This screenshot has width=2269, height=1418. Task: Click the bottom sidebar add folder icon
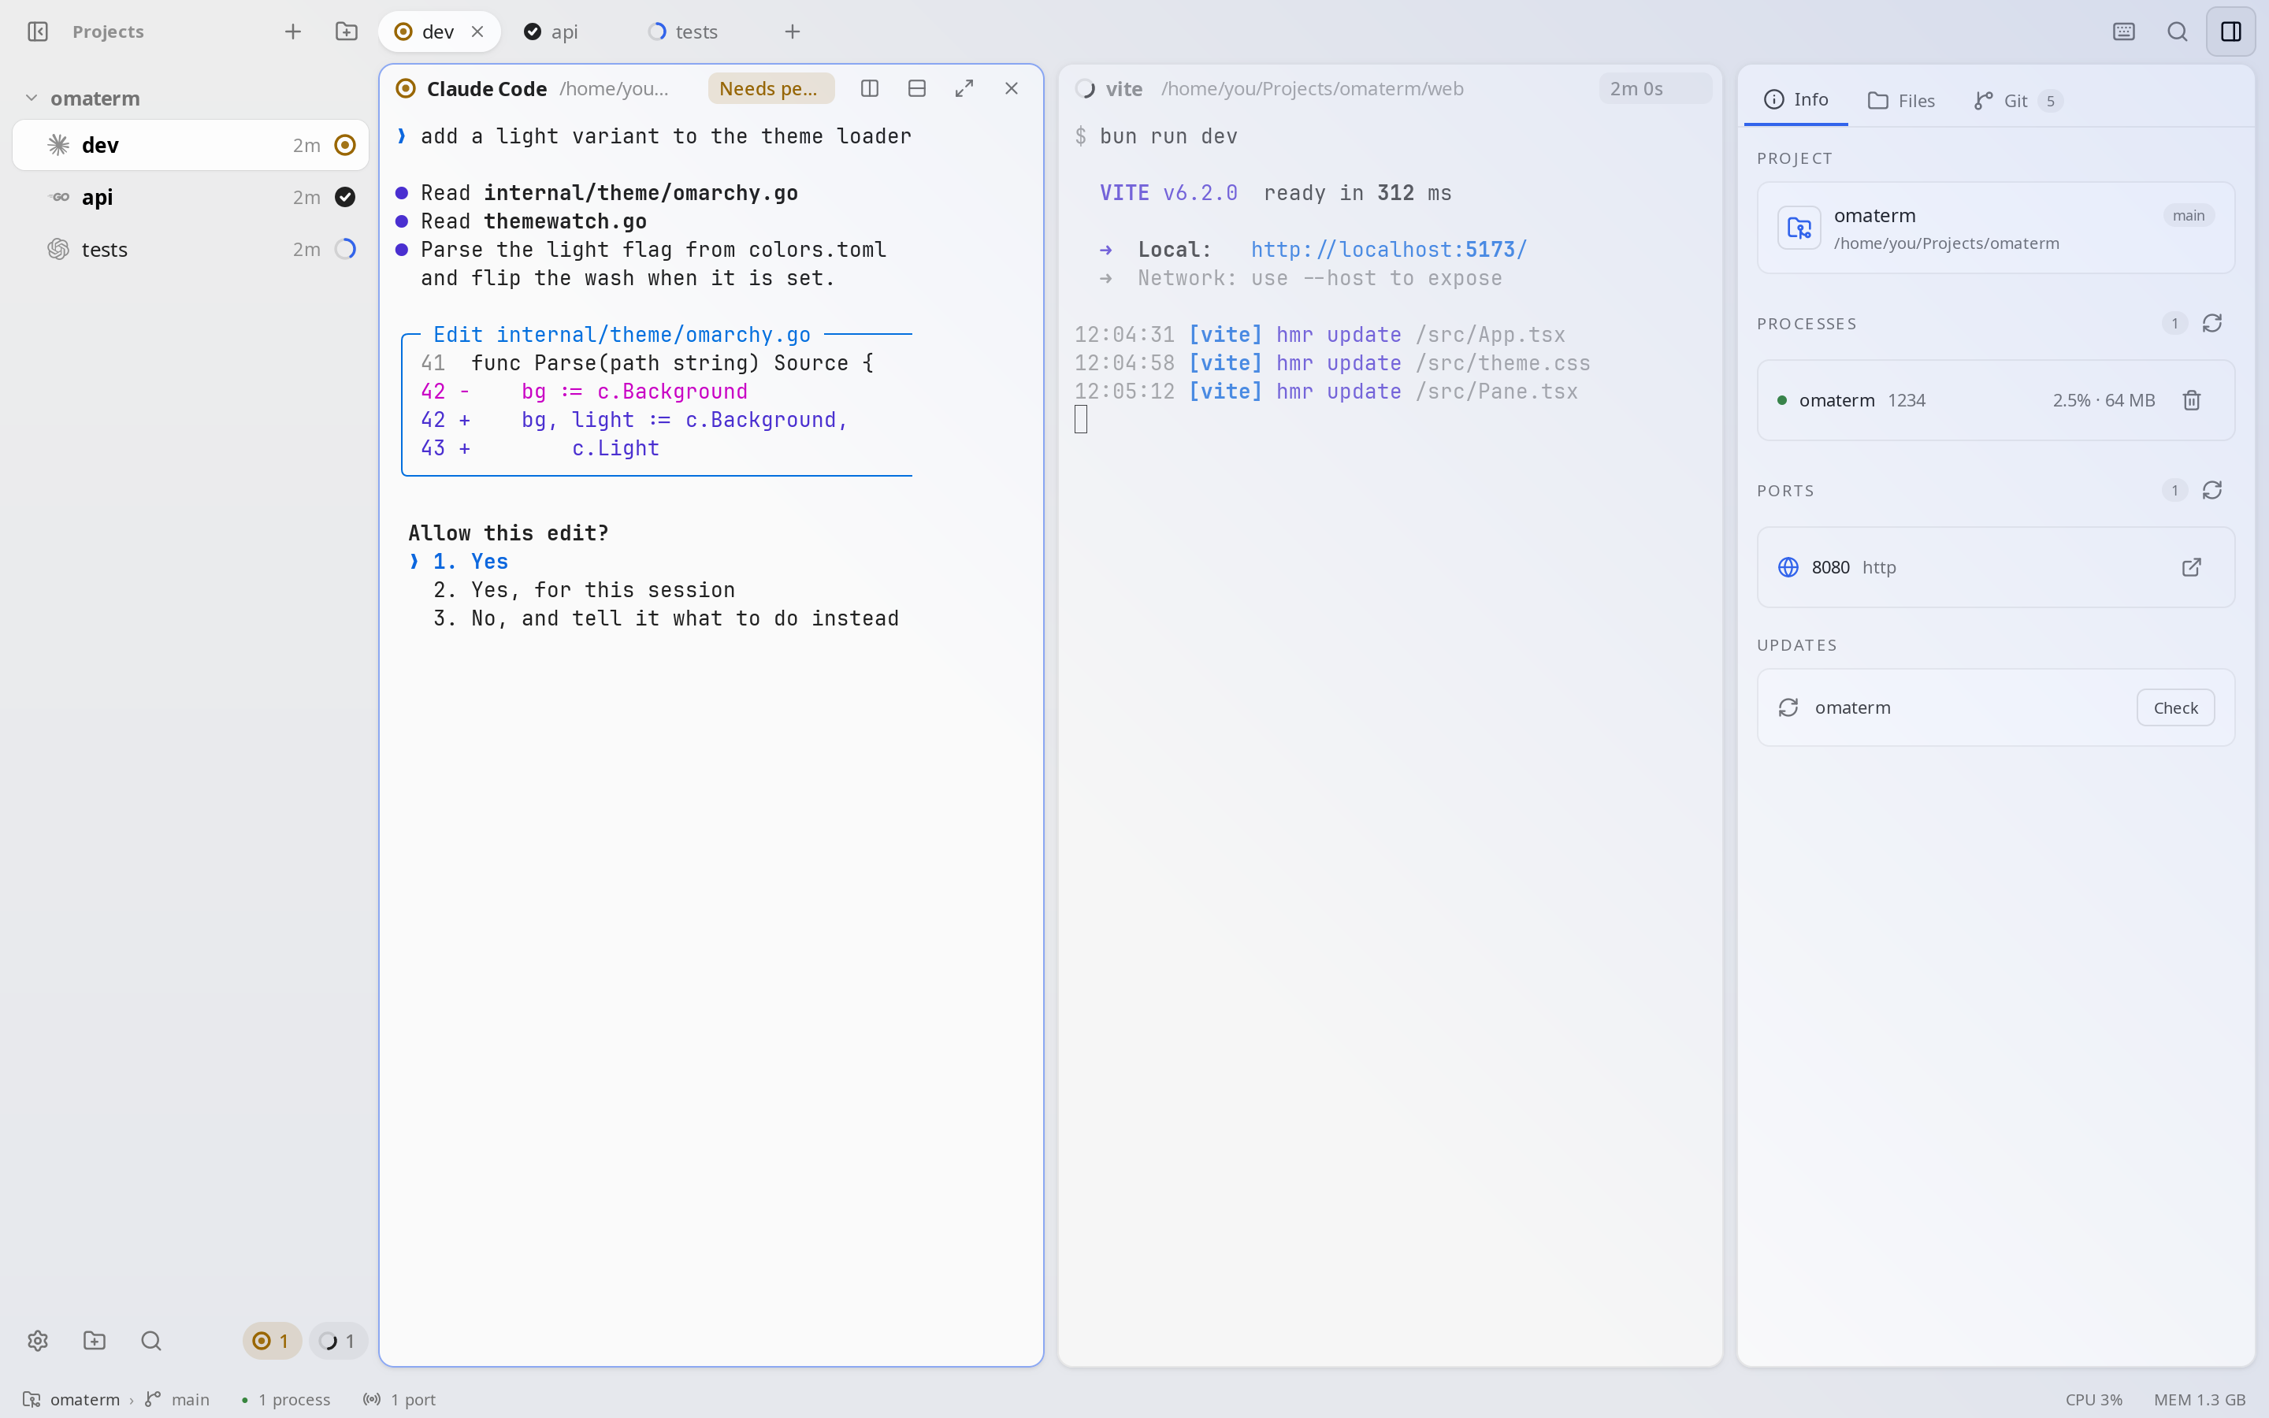pyautogui.click(x=94, y=1341)
